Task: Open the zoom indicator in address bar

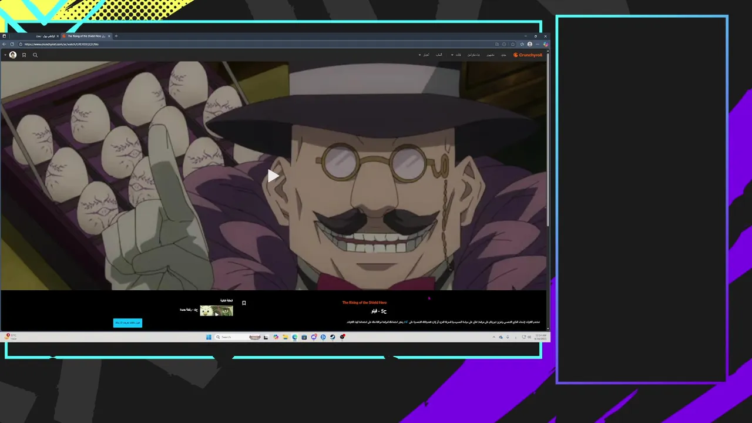Action: point(504,44)
